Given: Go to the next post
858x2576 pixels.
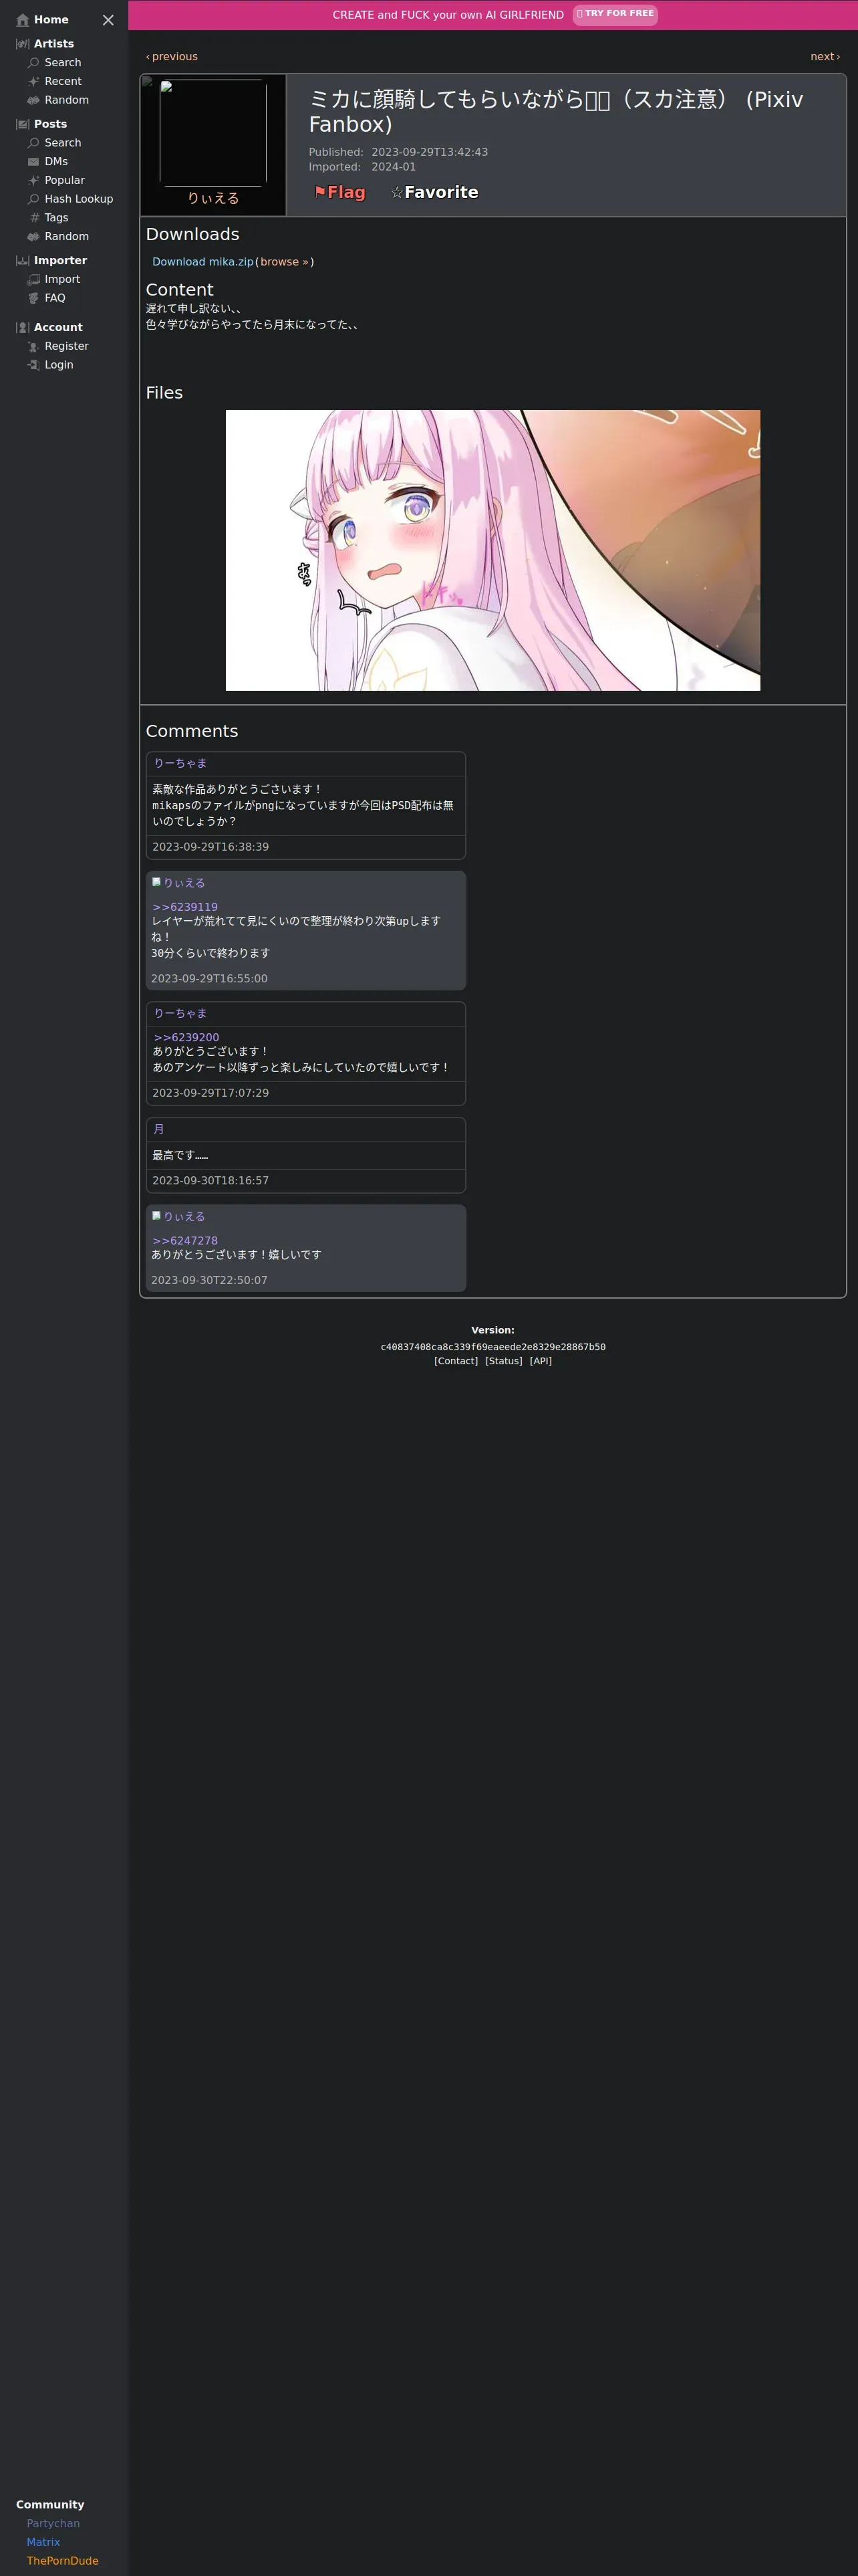Looking at the screenshot, I should tap(825, 57).
